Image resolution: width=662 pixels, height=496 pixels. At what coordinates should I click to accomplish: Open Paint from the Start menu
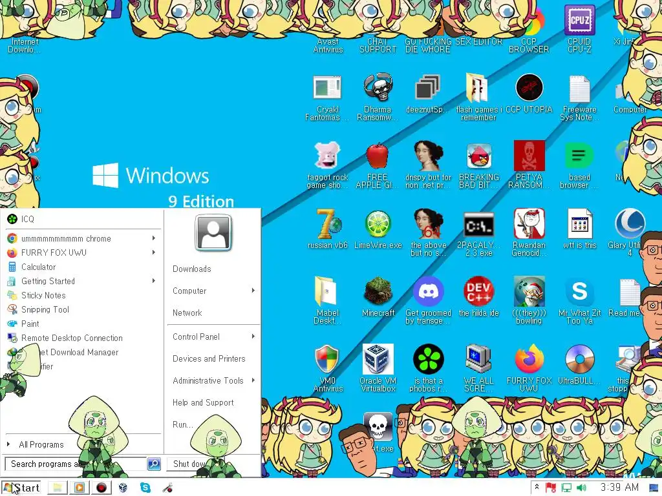click(x=83, y=324)
